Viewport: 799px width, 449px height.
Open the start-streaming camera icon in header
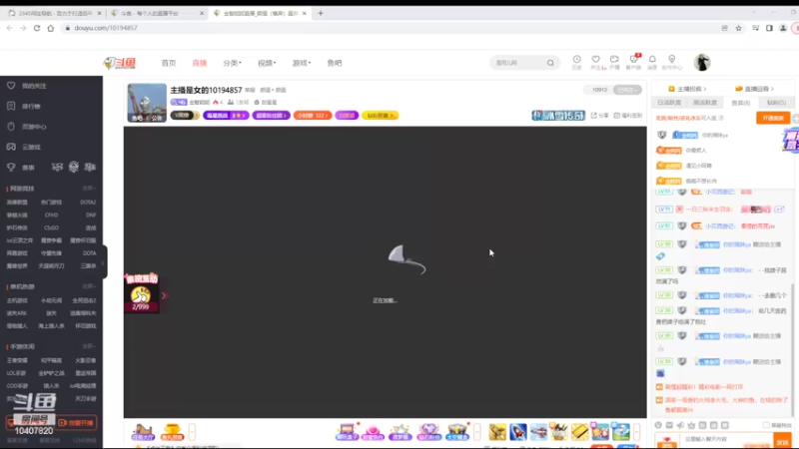coord(614,60)
